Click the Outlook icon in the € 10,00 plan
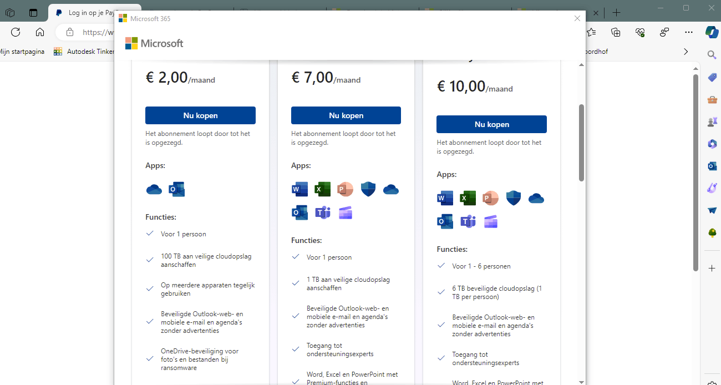 [445, 221]
